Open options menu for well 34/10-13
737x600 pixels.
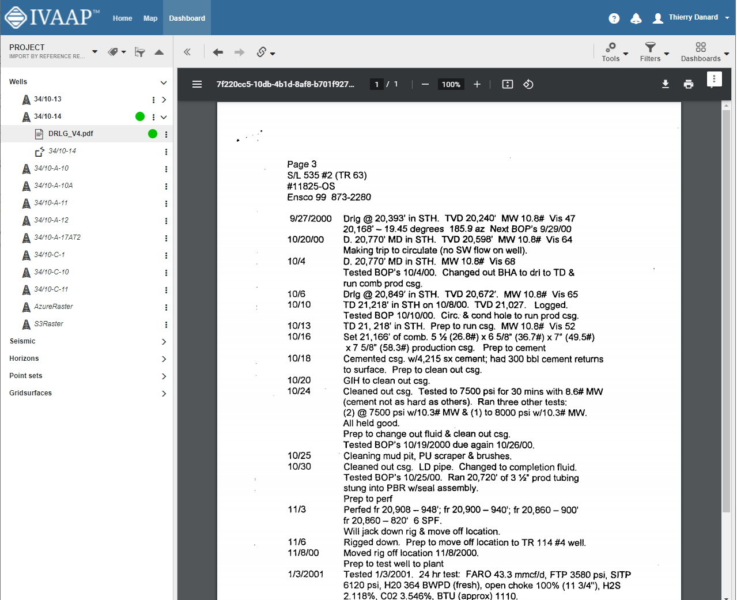tap(153, 100)
